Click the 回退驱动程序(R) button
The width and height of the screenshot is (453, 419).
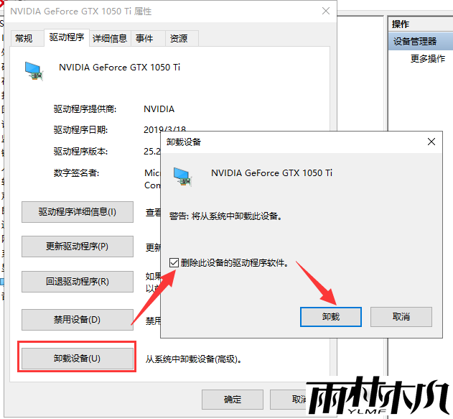point(78,282)
